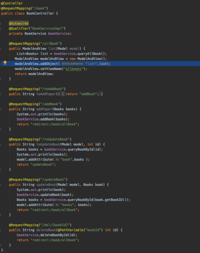
Task: Click the "BookServiceImpl" qualifier string
Action: (x=47, y=28)
